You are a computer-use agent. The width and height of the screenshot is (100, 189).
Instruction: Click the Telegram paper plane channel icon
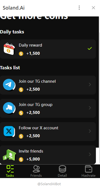9,85
